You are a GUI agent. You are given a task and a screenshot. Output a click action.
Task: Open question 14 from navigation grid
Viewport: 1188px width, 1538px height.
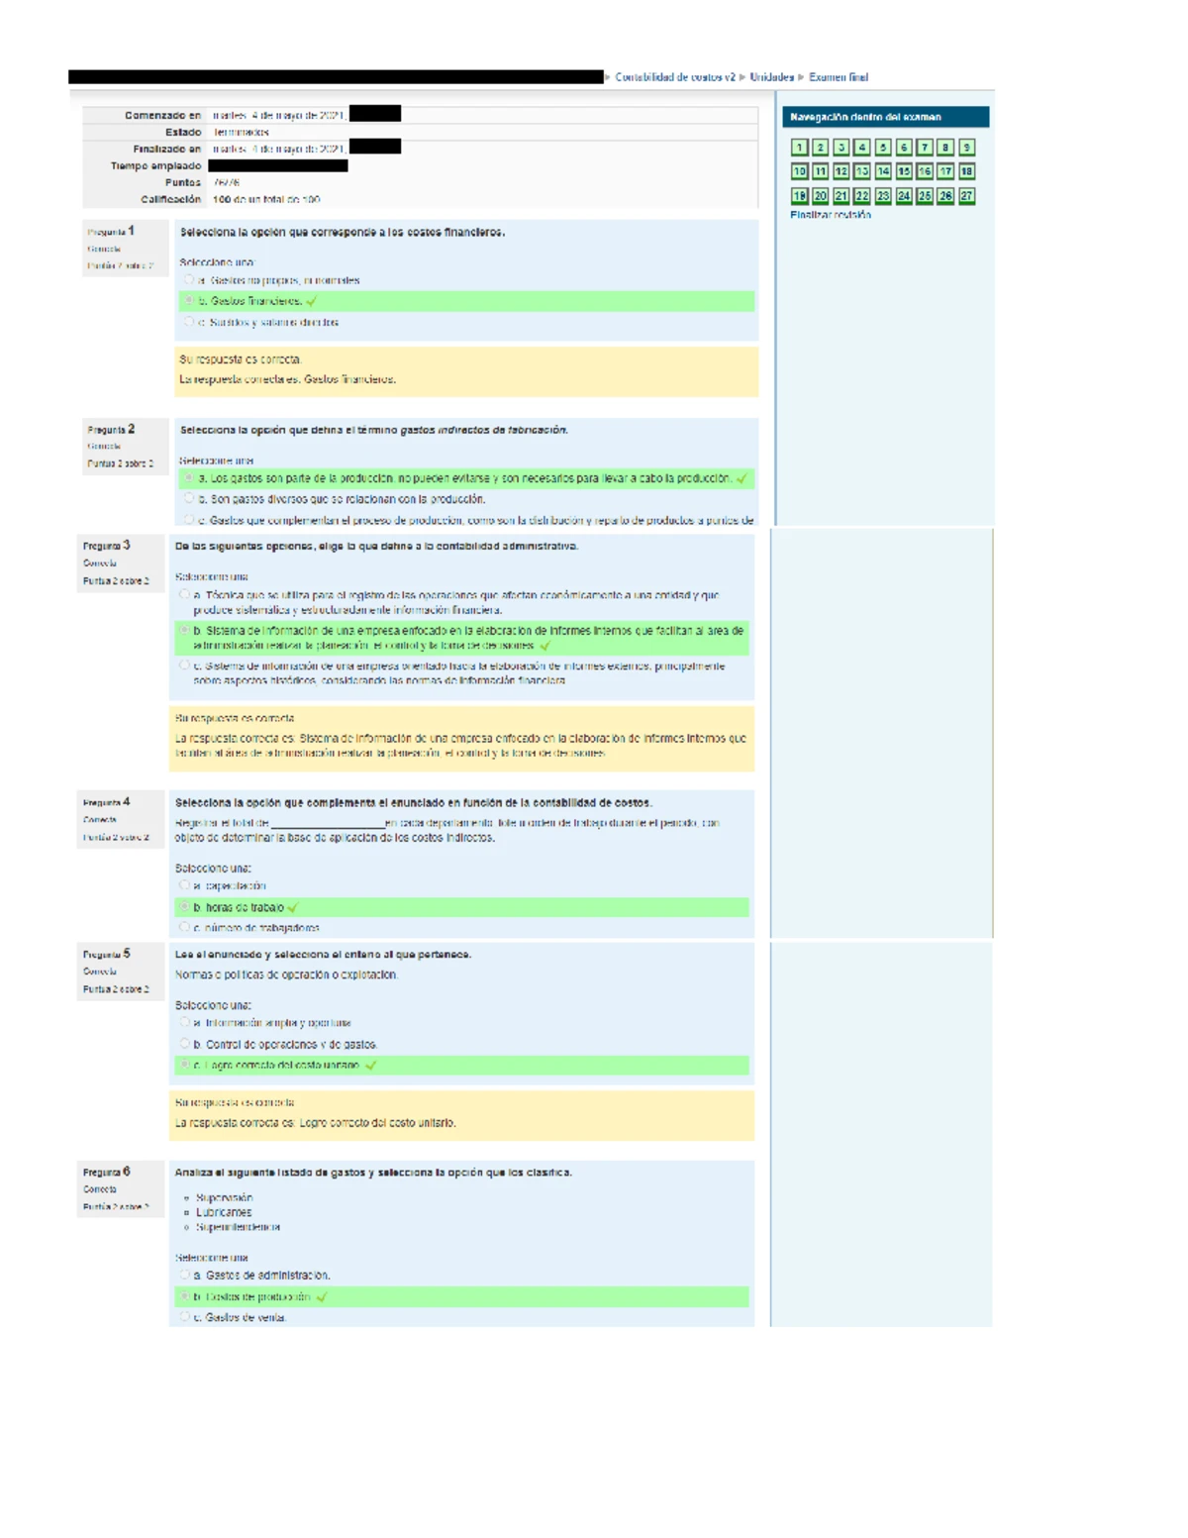(x=883, y=171)
